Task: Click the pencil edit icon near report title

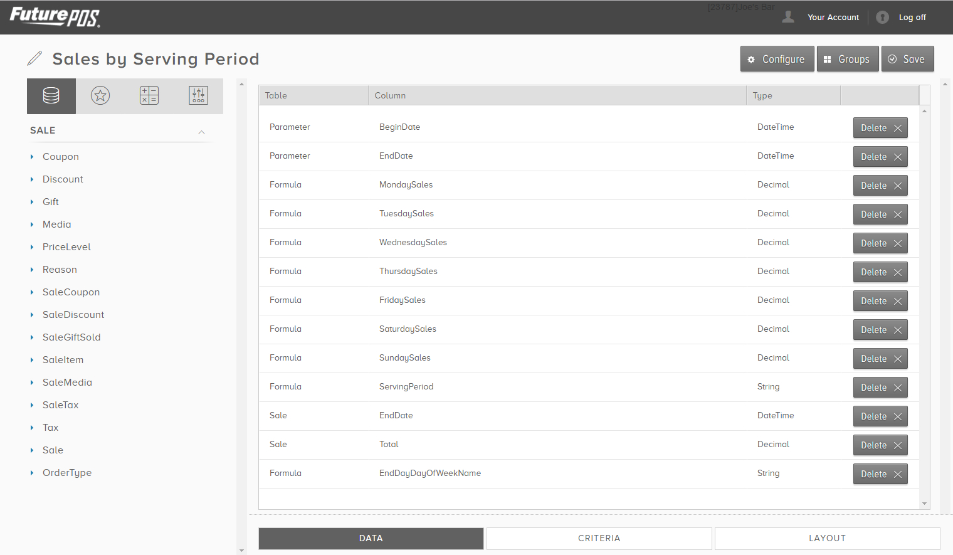Action: (34, 58)
